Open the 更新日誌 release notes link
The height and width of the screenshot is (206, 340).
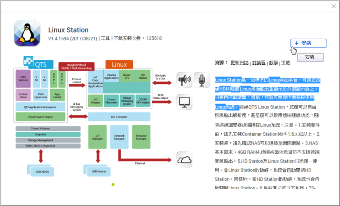[240, 63]
